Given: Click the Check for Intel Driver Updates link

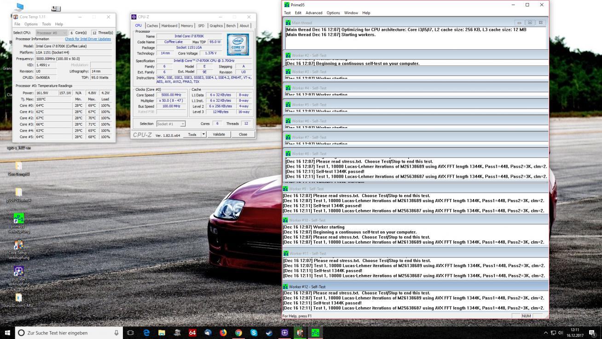Looking at the screenshot, I should click(87, 39).
